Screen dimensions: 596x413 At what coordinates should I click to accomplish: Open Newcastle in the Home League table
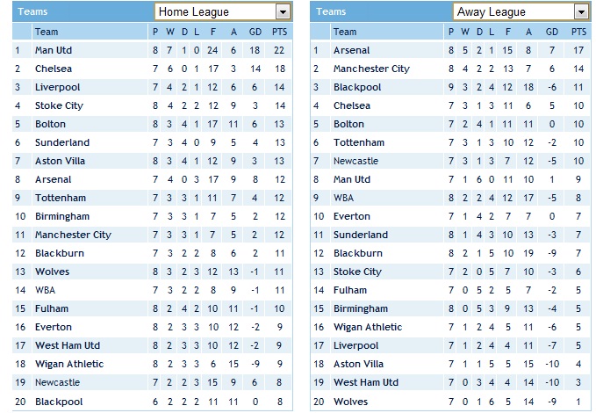(58, 382)
